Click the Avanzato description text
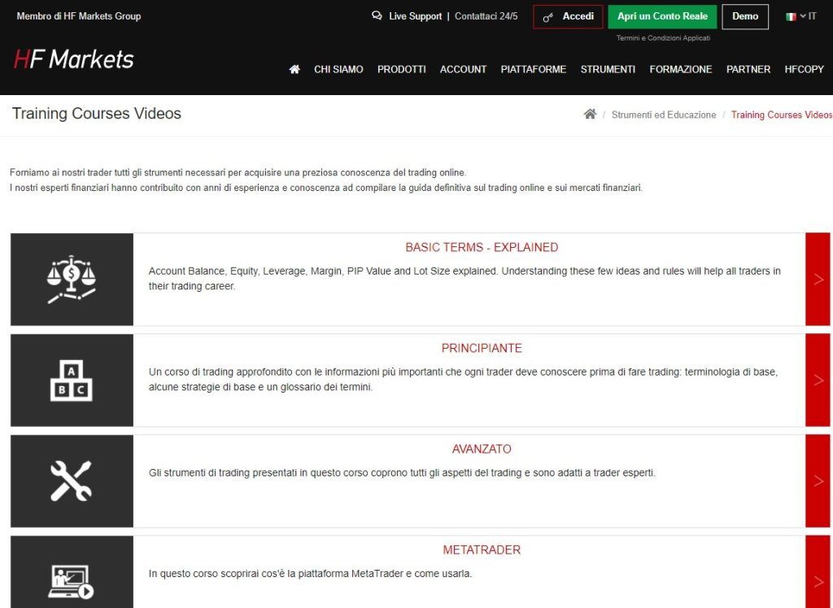Image resolution: width=833 pixels, height=608 pixels. click(402, 472)
